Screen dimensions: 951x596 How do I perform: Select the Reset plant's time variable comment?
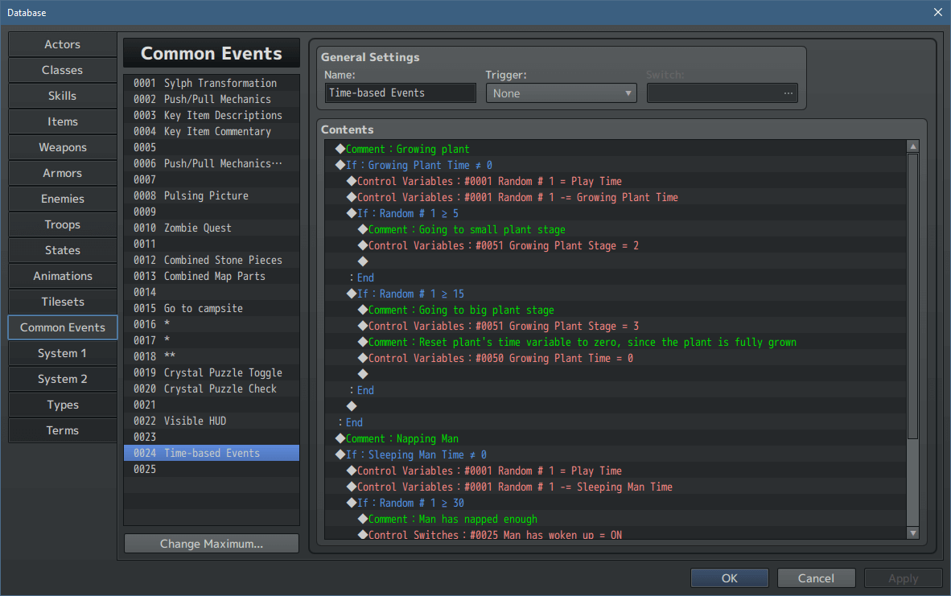615,342
